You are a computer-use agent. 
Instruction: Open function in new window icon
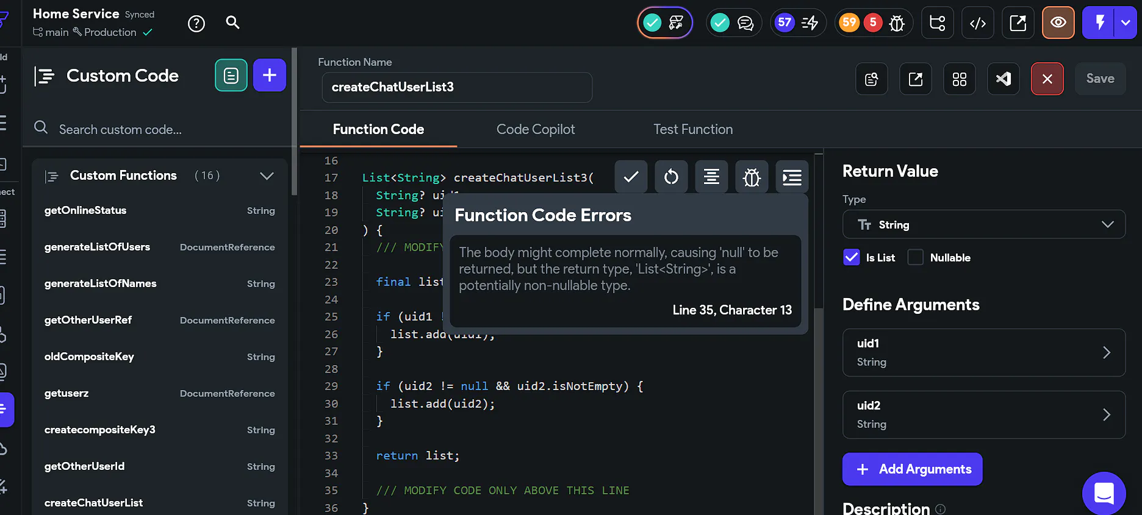pos(916,79)
